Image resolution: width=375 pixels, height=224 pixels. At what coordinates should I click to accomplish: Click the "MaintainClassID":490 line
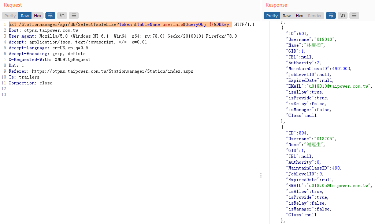coord(314,168)
